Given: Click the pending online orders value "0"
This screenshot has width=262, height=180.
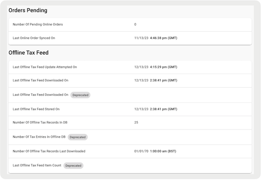Looking at the screenshot, I should (135, 24).
